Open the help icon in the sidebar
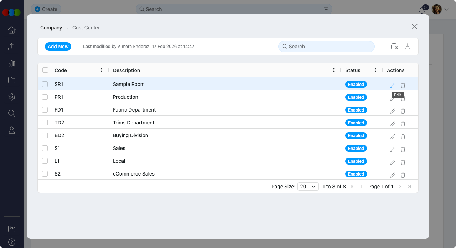The height and width of the screenshot is (248, 456). [x=12, y=242]
